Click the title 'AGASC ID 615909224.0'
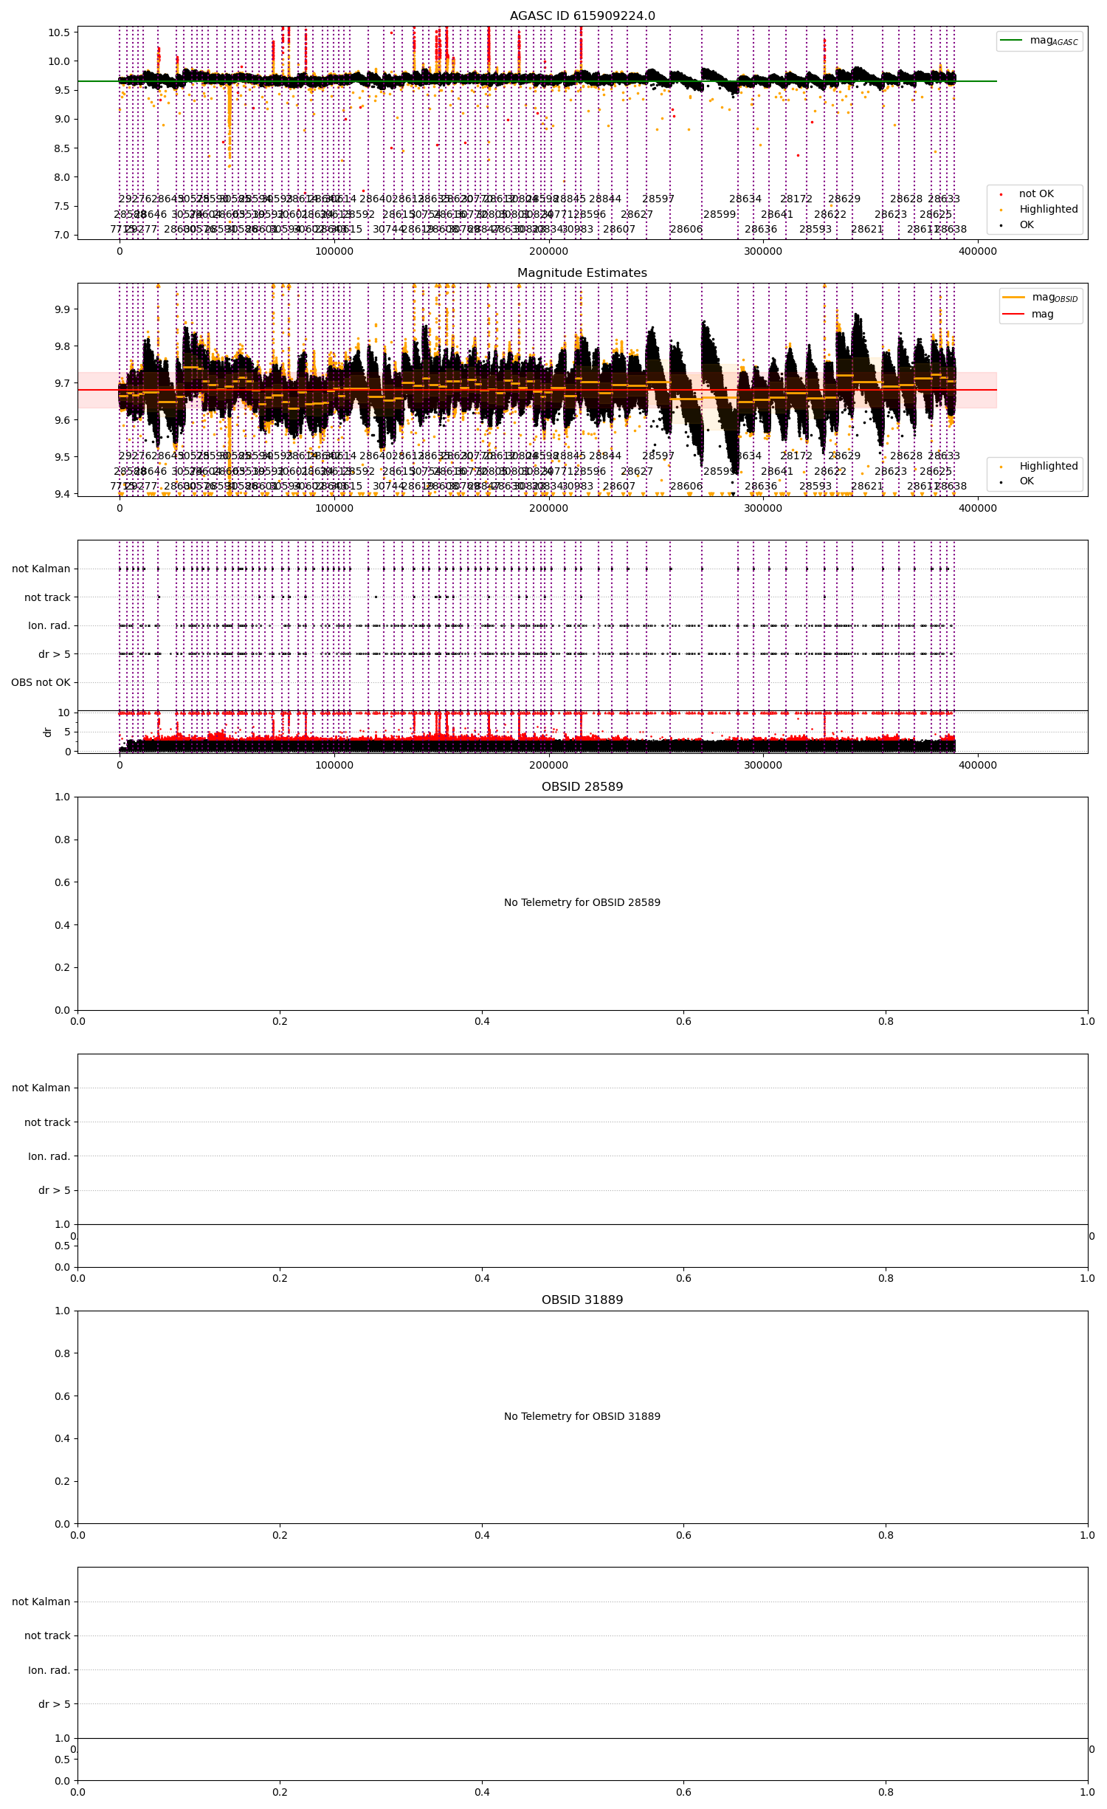1107x1809 pixels. point(582,16)
